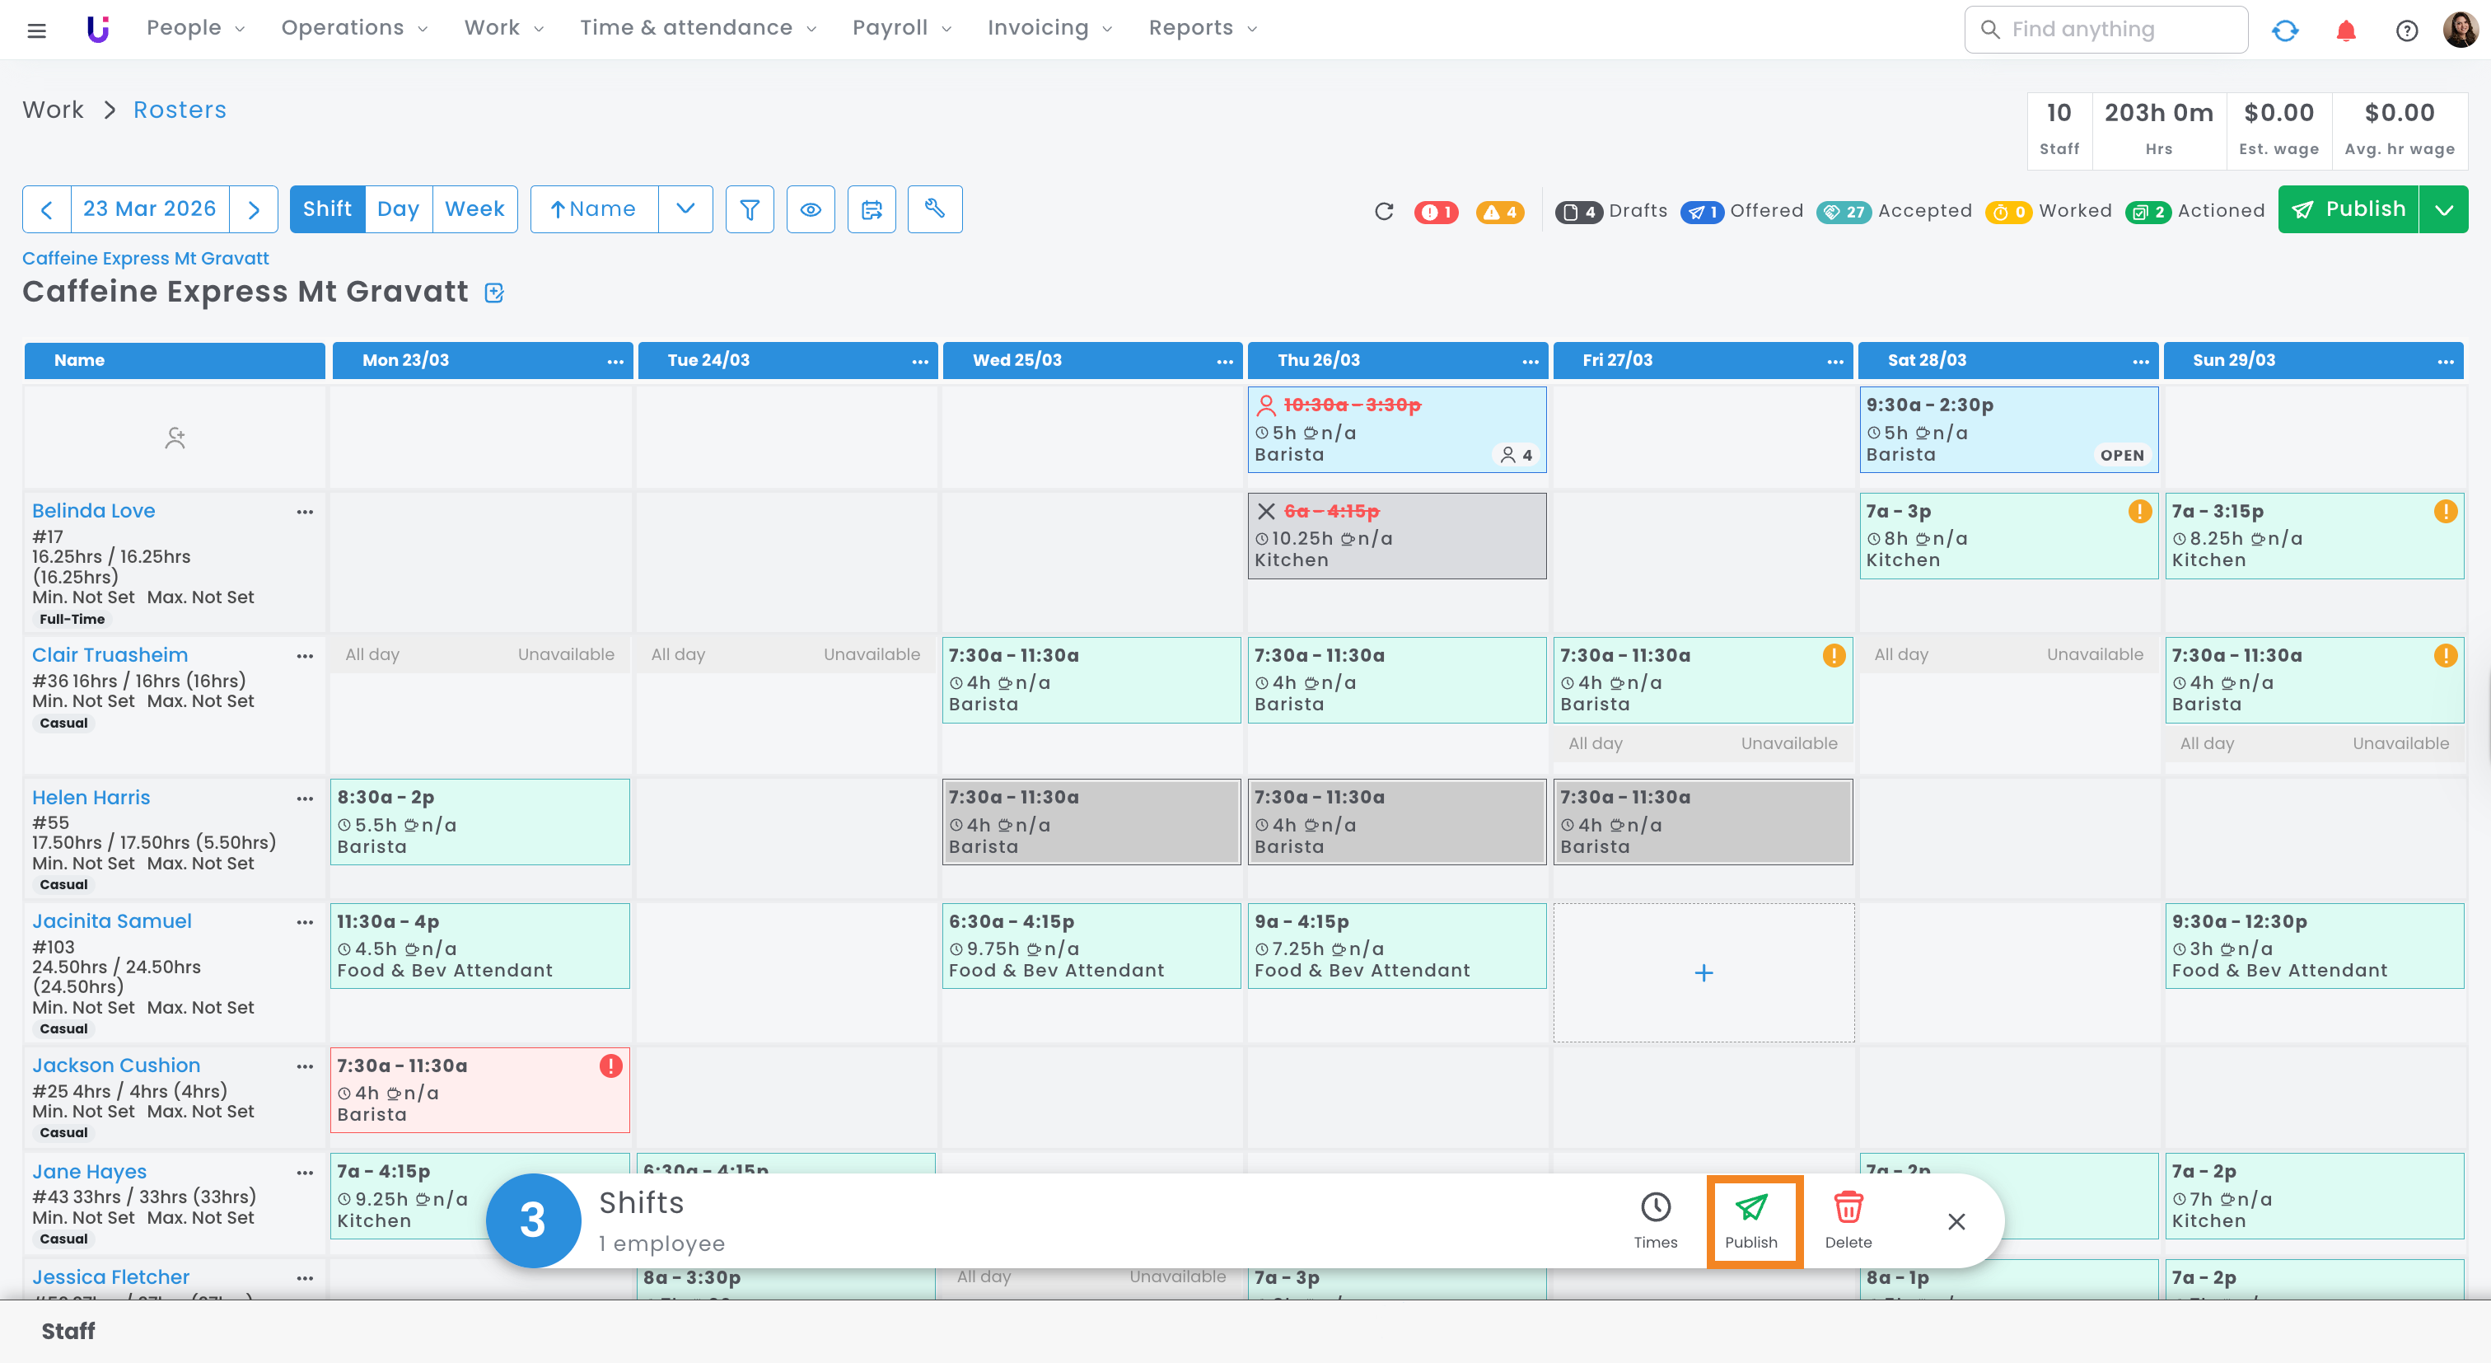Open Belinda Love's profile link

(94, 511)
